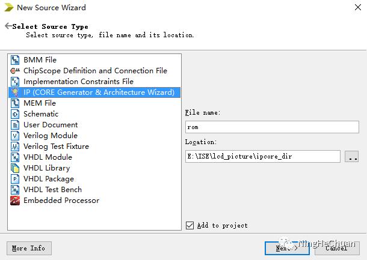Click the Embedded Processor icon
367x260 pixels.
point(15,201)
